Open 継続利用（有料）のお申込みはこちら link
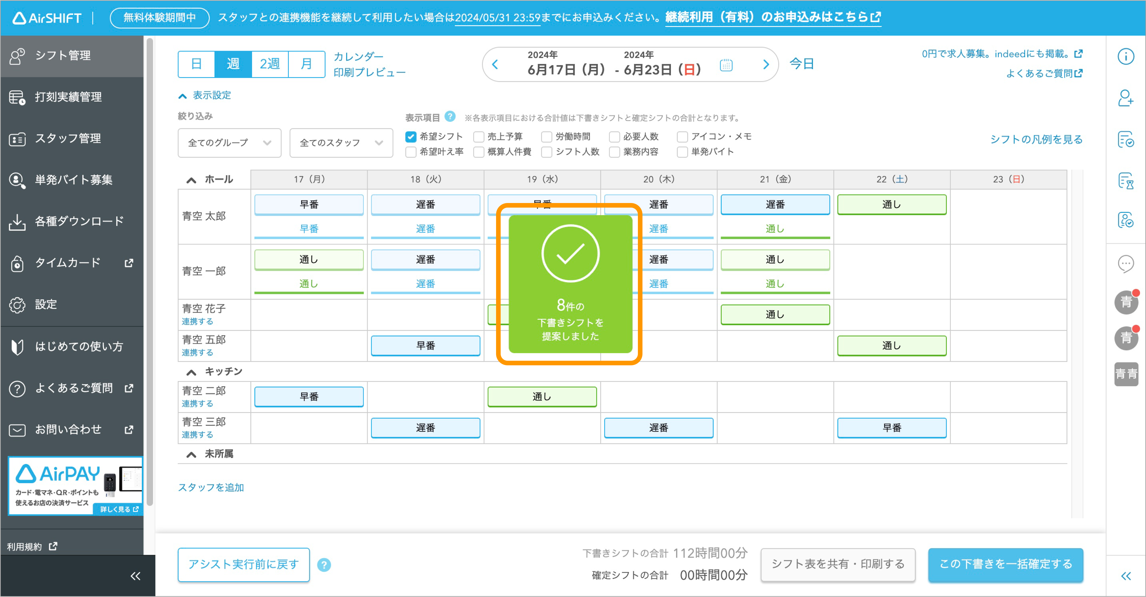Screen dimensions: 1146x597 pos(773,17)
